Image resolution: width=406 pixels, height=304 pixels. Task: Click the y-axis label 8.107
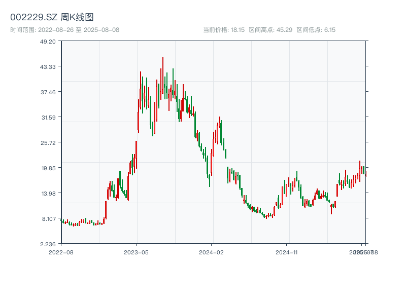(x=49, y=219)
